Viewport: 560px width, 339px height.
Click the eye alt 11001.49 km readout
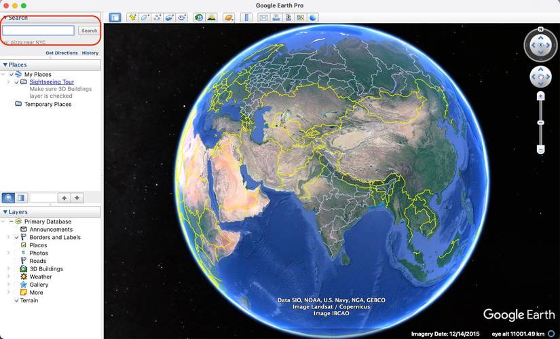tap(518, 334)
